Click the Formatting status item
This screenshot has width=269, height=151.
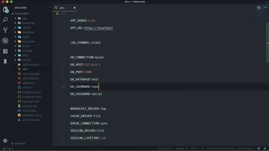tap(245, 148)
